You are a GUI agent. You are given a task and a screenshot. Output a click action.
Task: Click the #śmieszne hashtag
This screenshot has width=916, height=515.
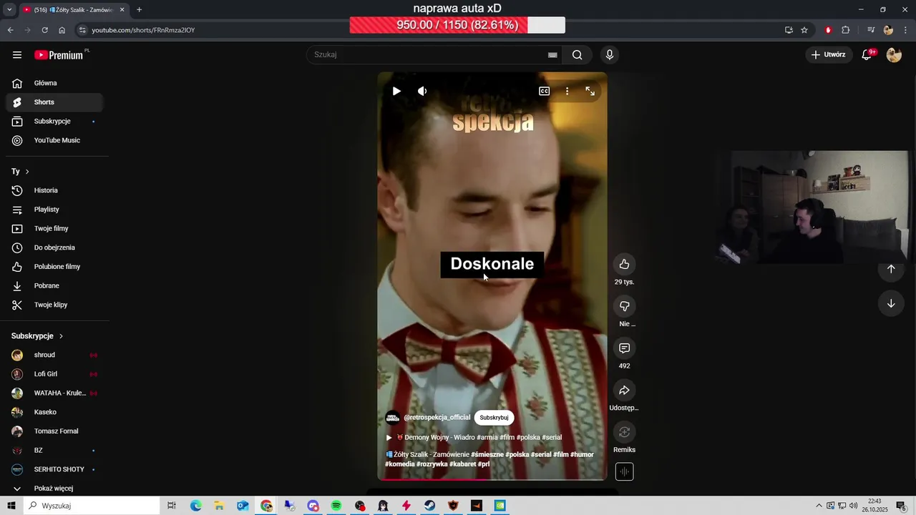(487, 455)
